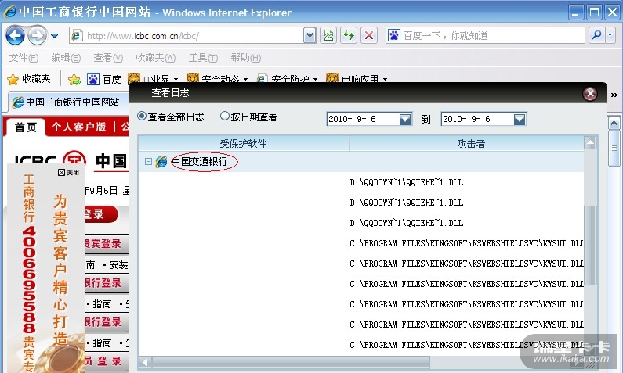Screen dimensions: 623x373
Task: Click the Baidu search input box
Action: coord(493,36)
